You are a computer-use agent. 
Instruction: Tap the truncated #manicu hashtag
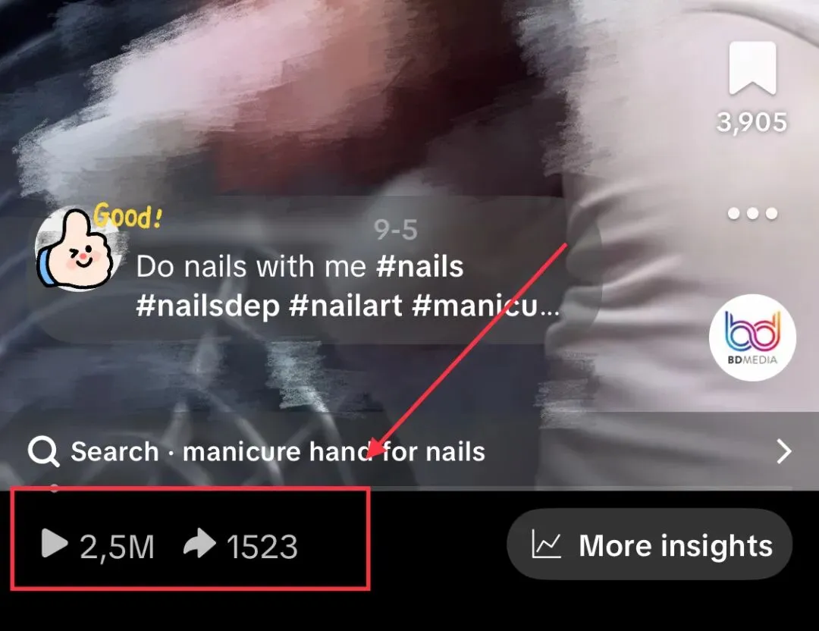pyautogui.click(x=475, y=305)
